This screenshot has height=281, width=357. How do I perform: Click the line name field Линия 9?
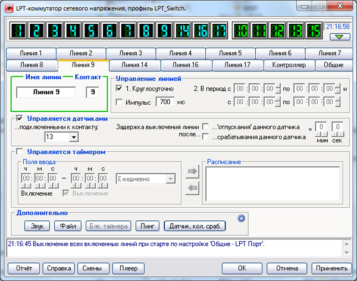tap(46, 92)
